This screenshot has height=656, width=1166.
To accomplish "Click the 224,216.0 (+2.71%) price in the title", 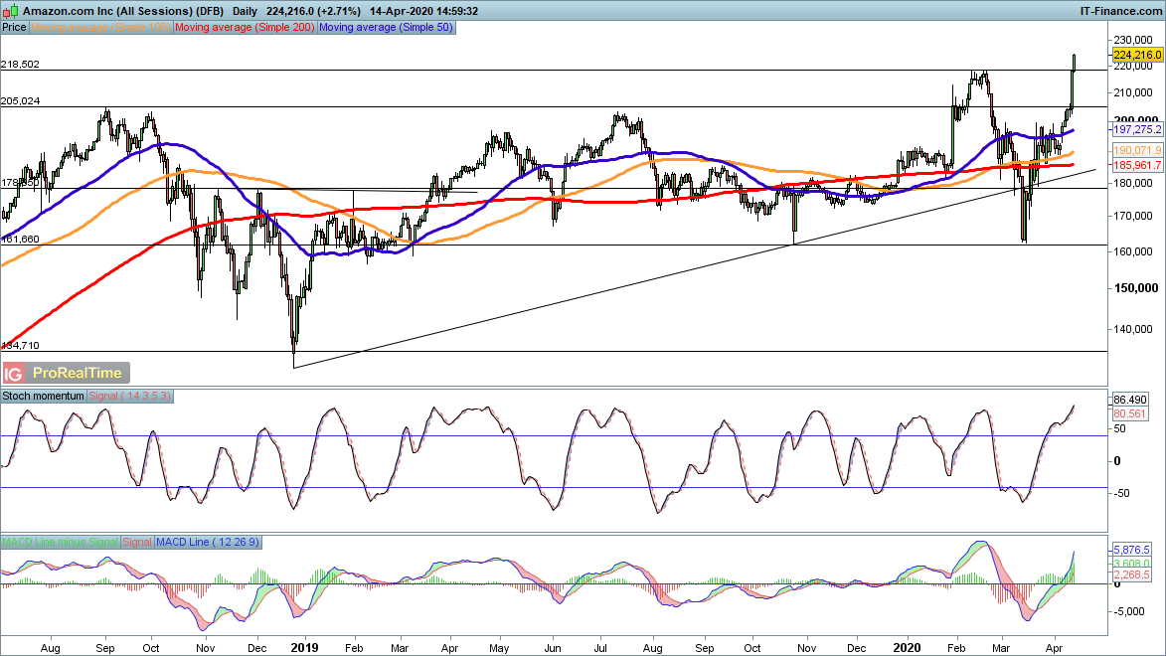I will [313, 11].
